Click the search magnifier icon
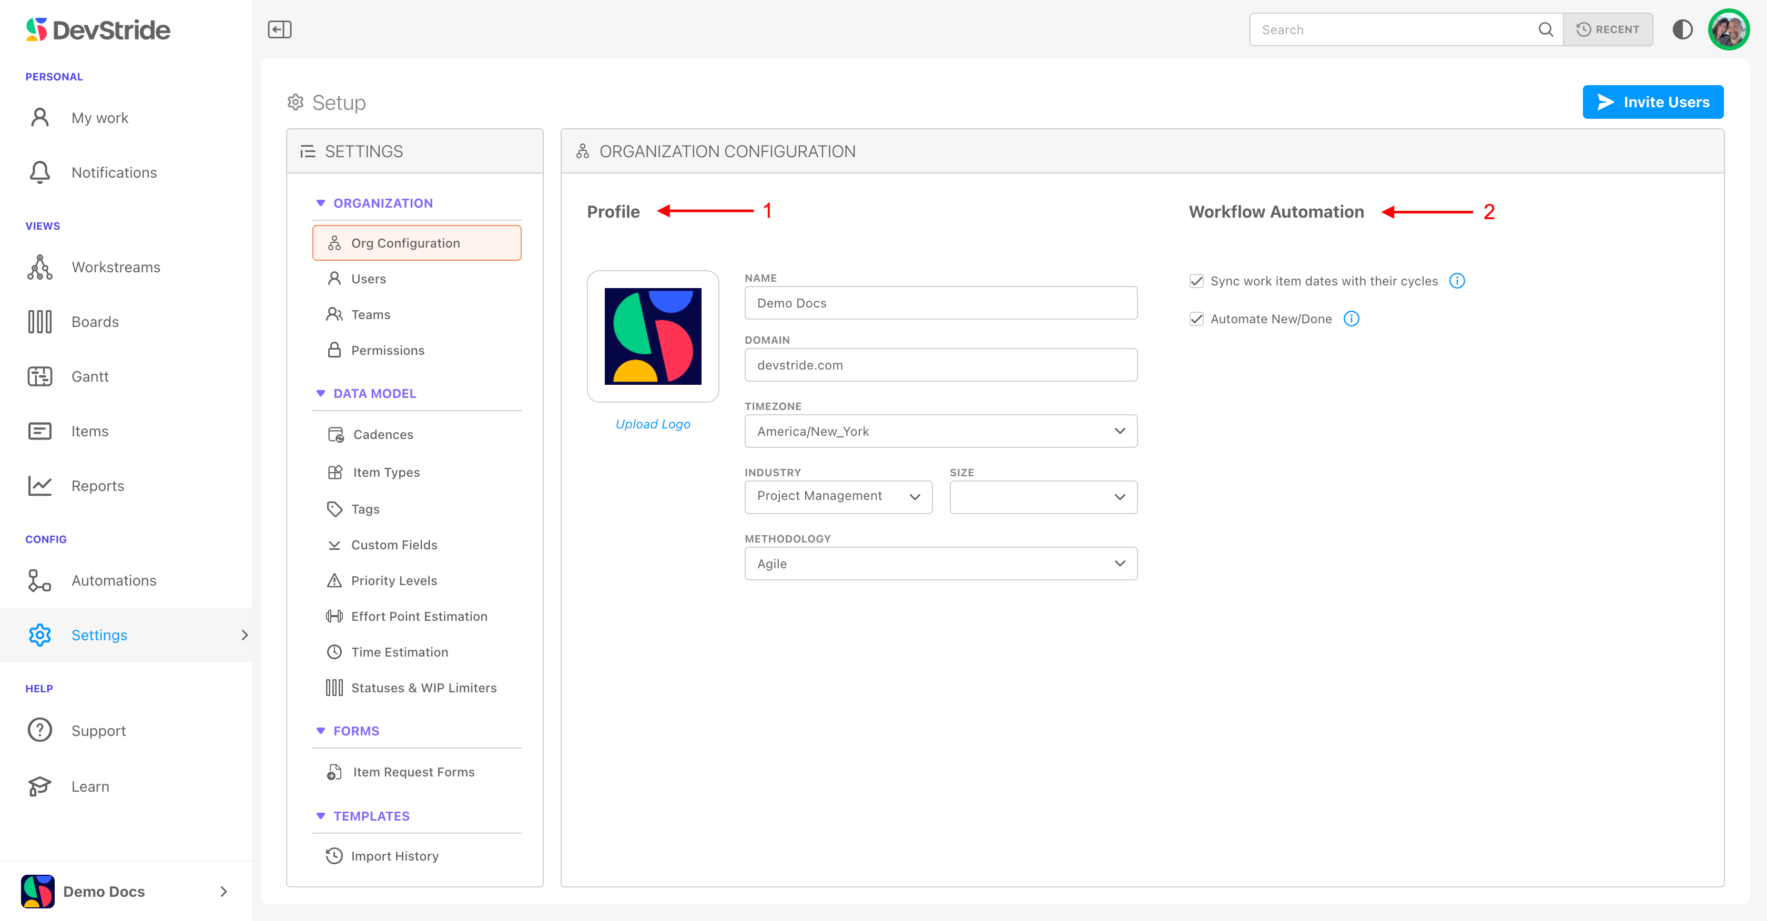 coord(1545,29)
